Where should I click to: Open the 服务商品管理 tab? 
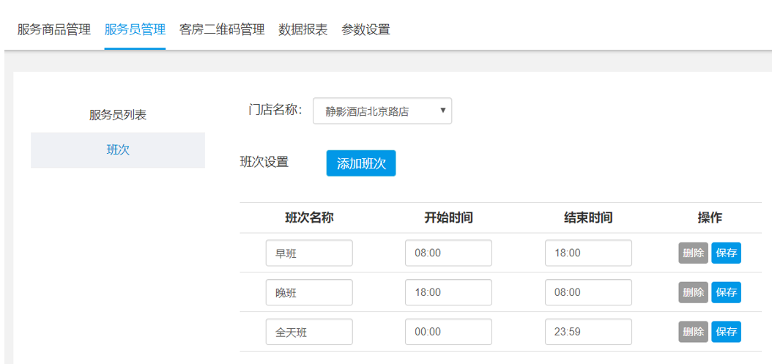pos(54,29)
